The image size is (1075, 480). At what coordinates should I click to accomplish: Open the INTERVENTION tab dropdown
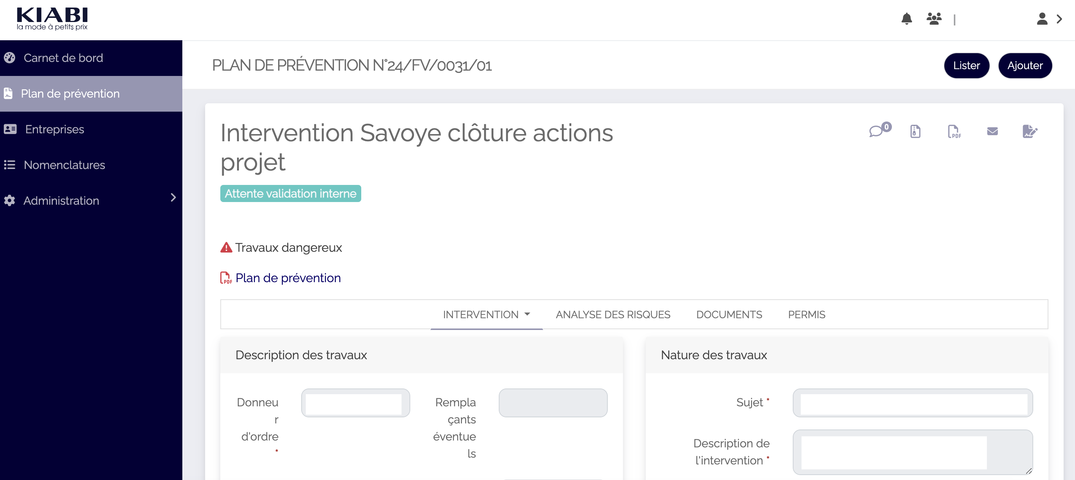[486, 314]
